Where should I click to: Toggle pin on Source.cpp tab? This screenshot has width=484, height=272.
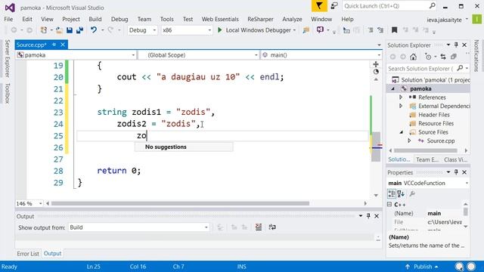54,45
